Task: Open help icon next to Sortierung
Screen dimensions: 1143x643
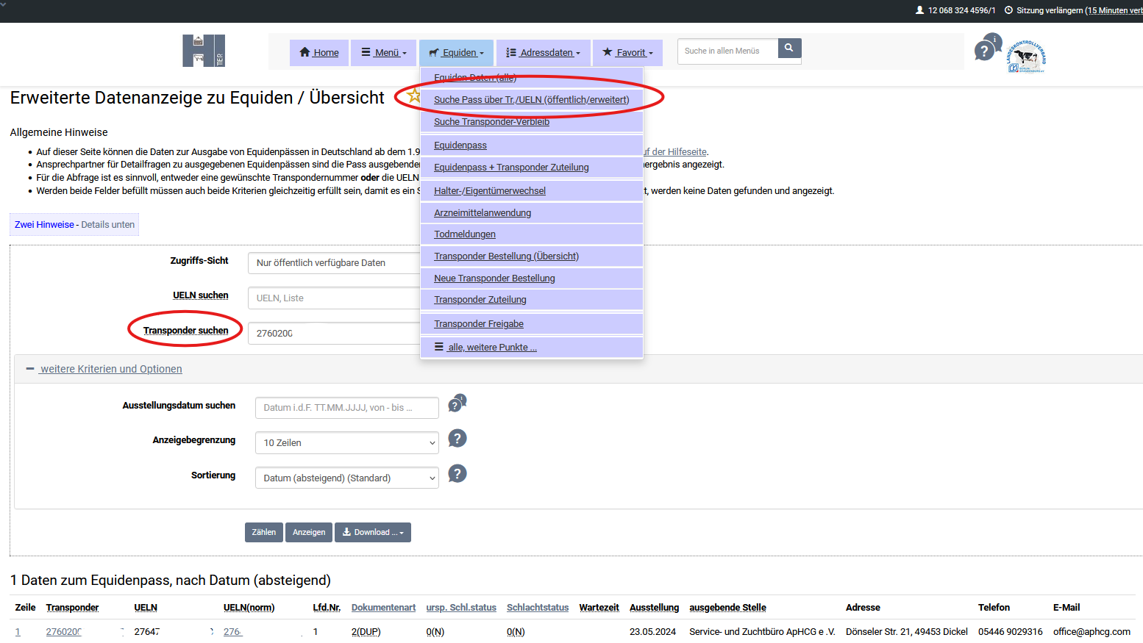Action: (457, 474)
